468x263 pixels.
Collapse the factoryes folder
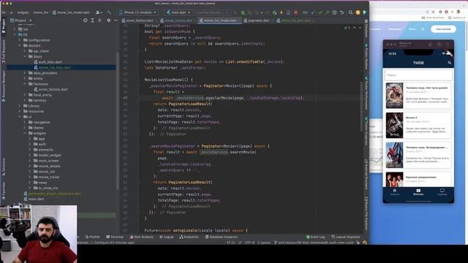coord(25,84)
